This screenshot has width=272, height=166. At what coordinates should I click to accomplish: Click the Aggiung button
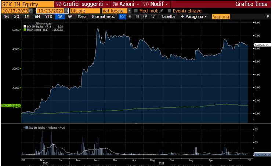tap(221, 16)
